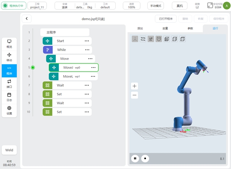This screenshot has width=231, height=169.
Task: Open the speed 100% selector
Action: tap(131, 6)
